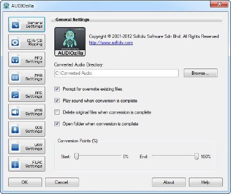The height and width of the screenshot is (194, 231).
Task: Click the End conversion point slider handle
Action: point(197,156)
